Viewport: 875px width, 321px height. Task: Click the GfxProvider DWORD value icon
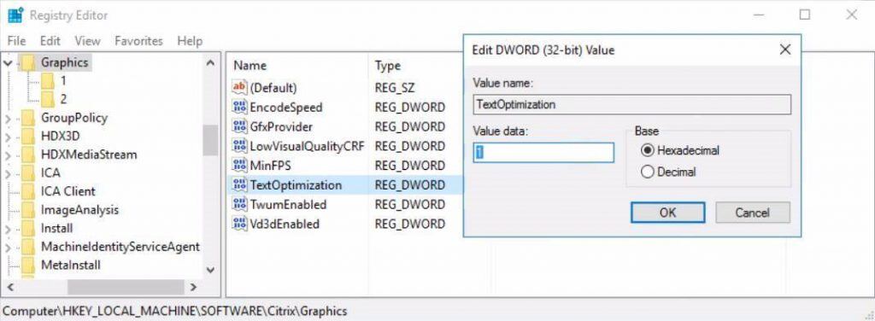pos(239,126)
